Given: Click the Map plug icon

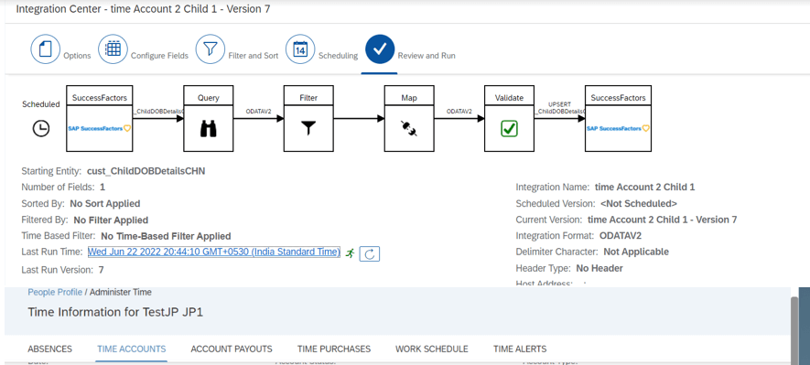Looking at the screenshot, I should point(409,129).
